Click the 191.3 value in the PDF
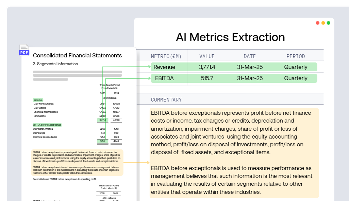This screenshot has height=201, width=349. click(x=116, y=129)
